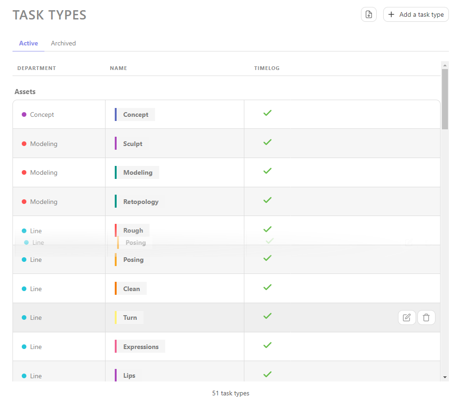The image size is (460, 400).
Task: Click the timelog checkmark in Clean row
Action: [267, 287]
